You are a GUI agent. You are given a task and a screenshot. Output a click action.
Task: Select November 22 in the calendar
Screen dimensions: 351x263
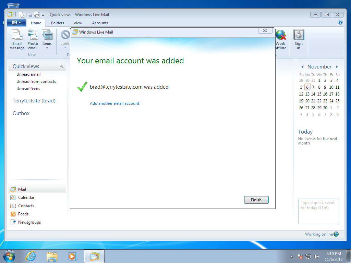319,101
